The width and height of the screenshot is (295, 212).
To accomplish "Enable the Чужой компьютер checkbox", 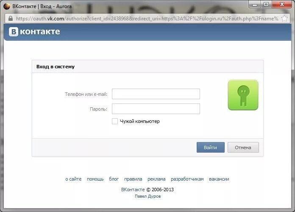I will point(115,121).
